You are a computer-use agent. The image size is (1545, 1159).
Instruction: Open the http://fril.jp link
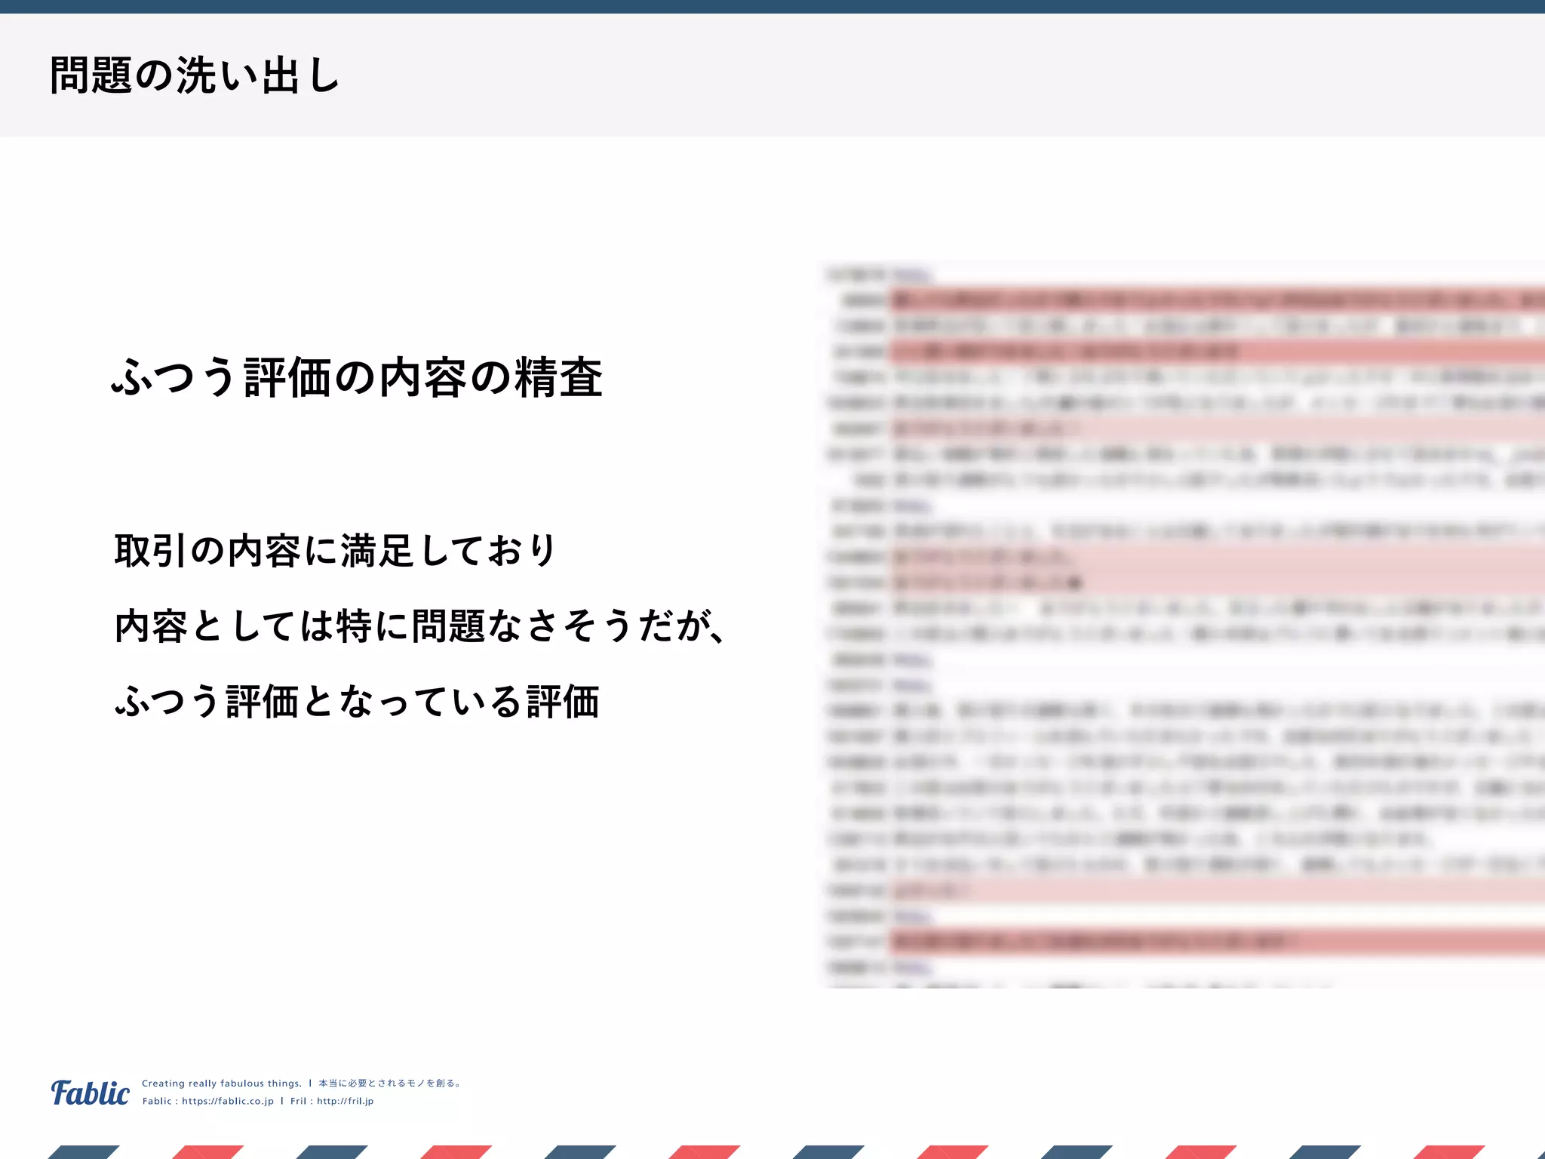[346, 1101]
